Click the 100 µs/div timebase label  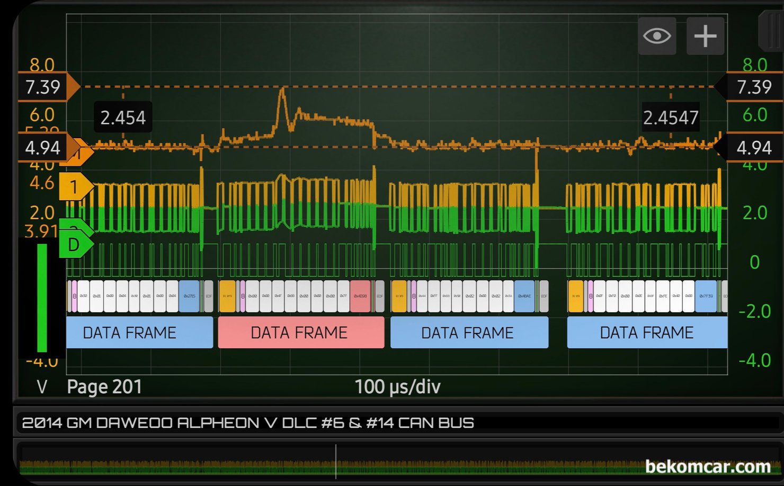pos(397,386)
